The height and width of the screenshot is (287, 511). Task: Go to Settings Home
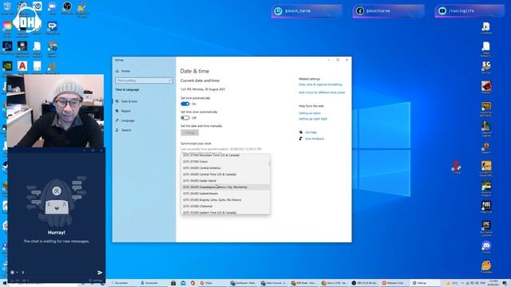coord(125,71)
